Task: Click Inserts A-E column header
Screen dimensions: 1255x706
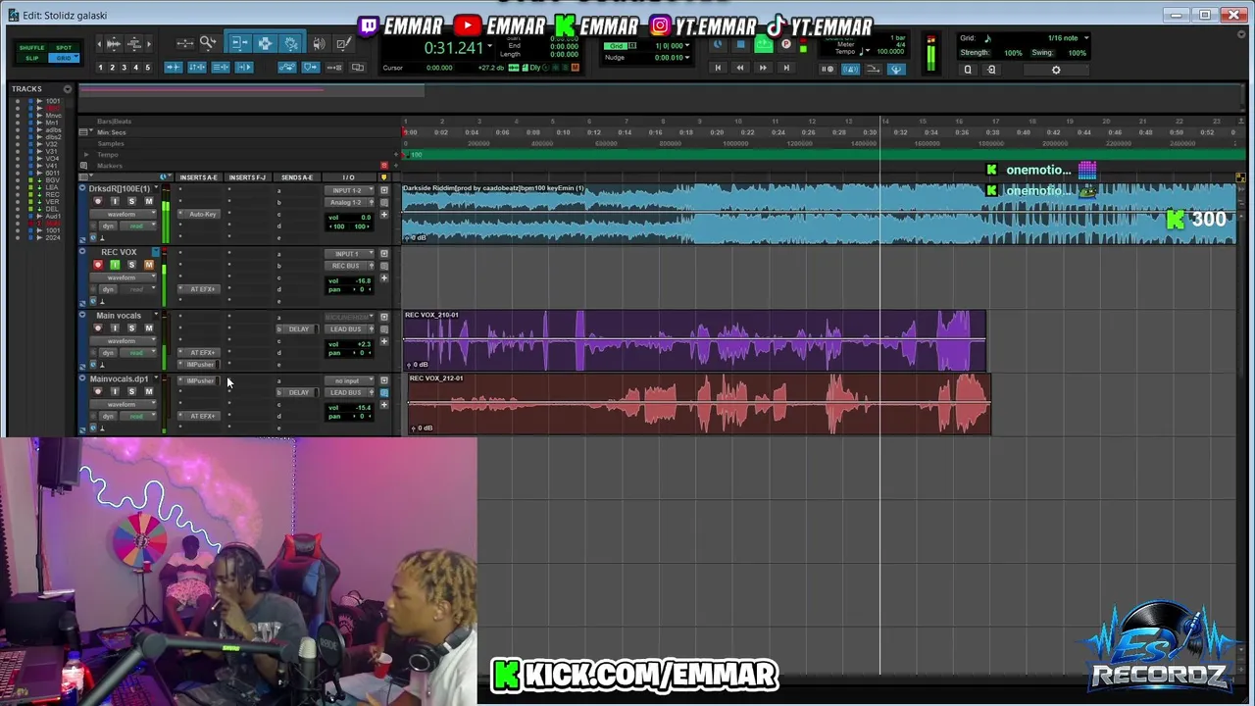Action: point(199,177)
